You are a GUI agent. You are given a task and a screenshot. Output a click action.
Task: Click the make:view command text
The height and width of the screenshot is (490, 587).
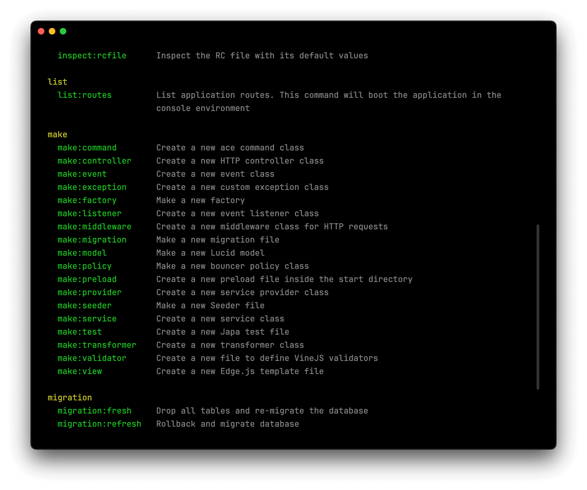(80, 371)
